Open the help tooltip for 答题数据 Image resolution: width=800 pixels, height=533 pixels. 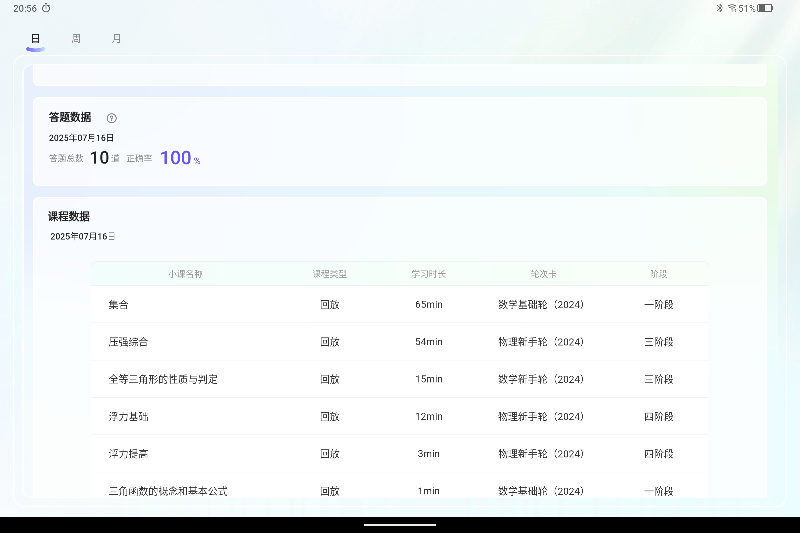[111, 118]
